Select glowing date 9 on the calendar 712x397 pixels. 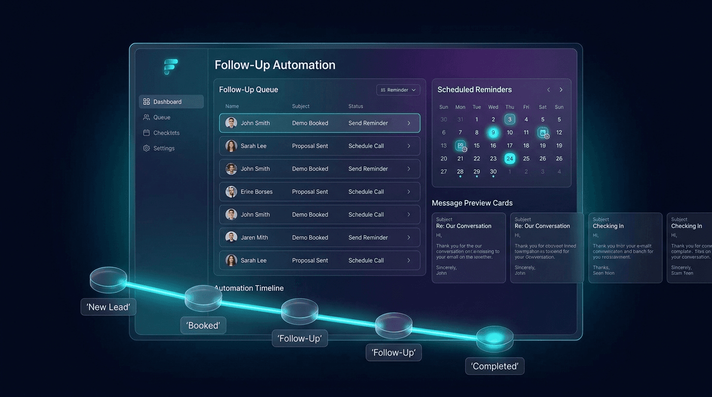[x=493, y=132]
